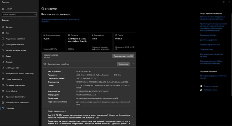Click the Процессор card icon
This screenshot has height=126, width=232.
(x=69, y=35)
